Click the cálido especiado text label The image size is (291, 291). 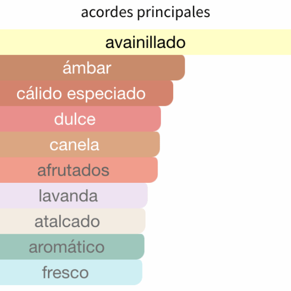[x=81, y=94]
